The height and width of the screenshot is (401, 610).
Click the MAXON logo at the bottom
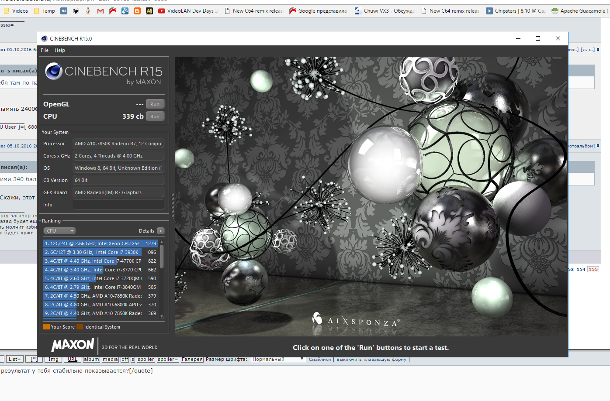(73, 345)
